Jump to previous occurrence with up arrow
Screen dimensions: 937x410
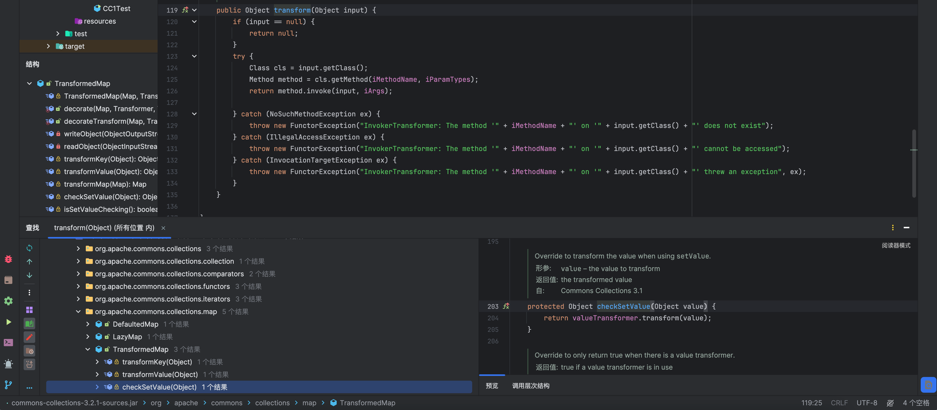[29, 261]
